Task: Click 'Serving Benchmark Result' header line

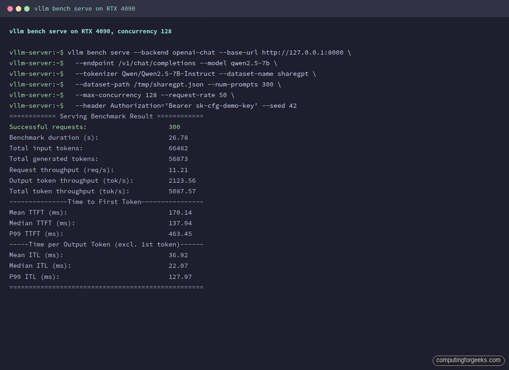Action: (106, 116)
